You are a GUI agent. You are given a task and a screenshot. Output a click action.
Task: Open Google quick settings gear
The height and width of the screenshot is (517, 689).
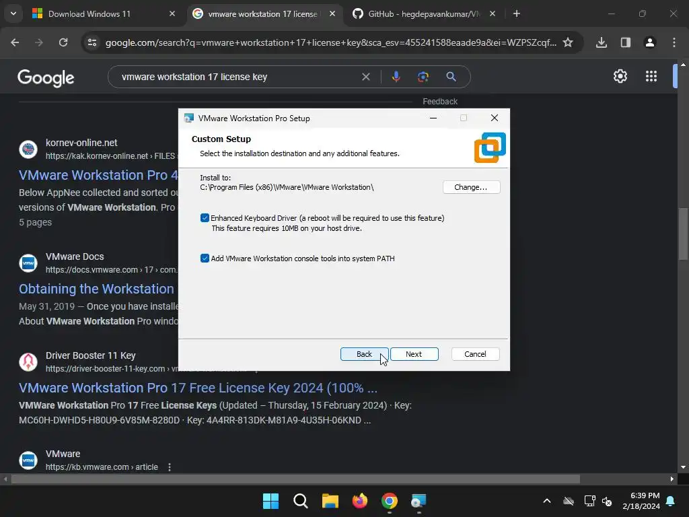(x=620, y=76)
